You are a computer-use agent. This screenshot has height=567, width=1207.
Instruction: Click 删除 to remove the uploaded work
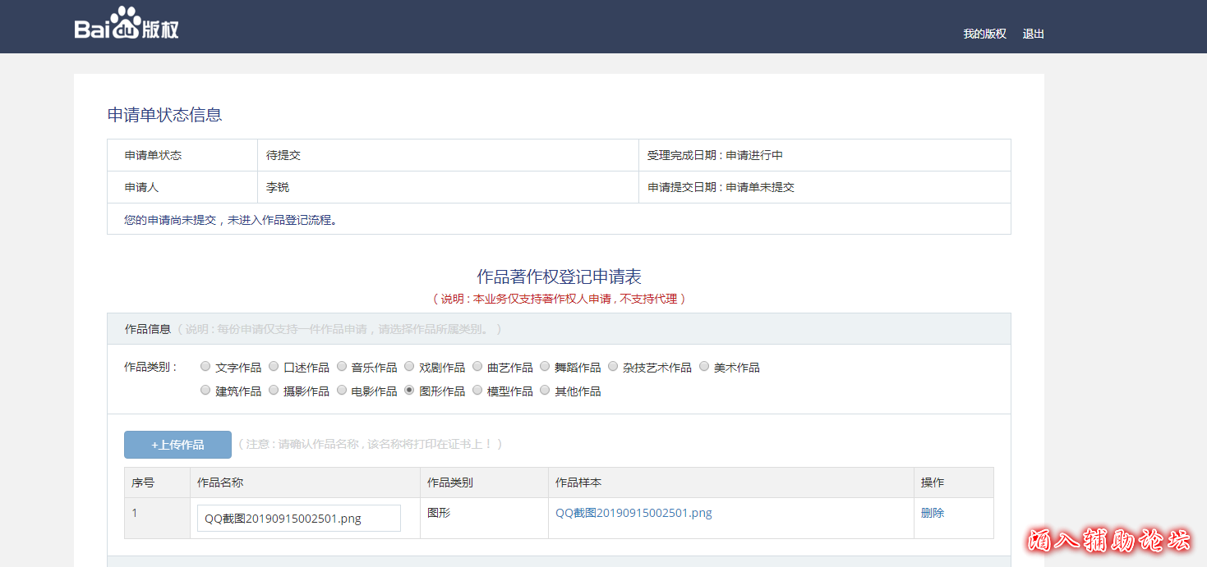(933, 513)
